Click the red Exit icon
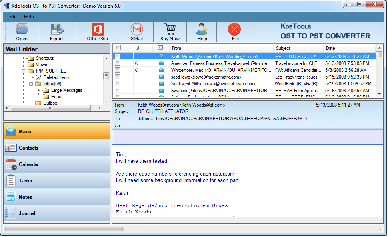388x237 pixels. (234, 29)
